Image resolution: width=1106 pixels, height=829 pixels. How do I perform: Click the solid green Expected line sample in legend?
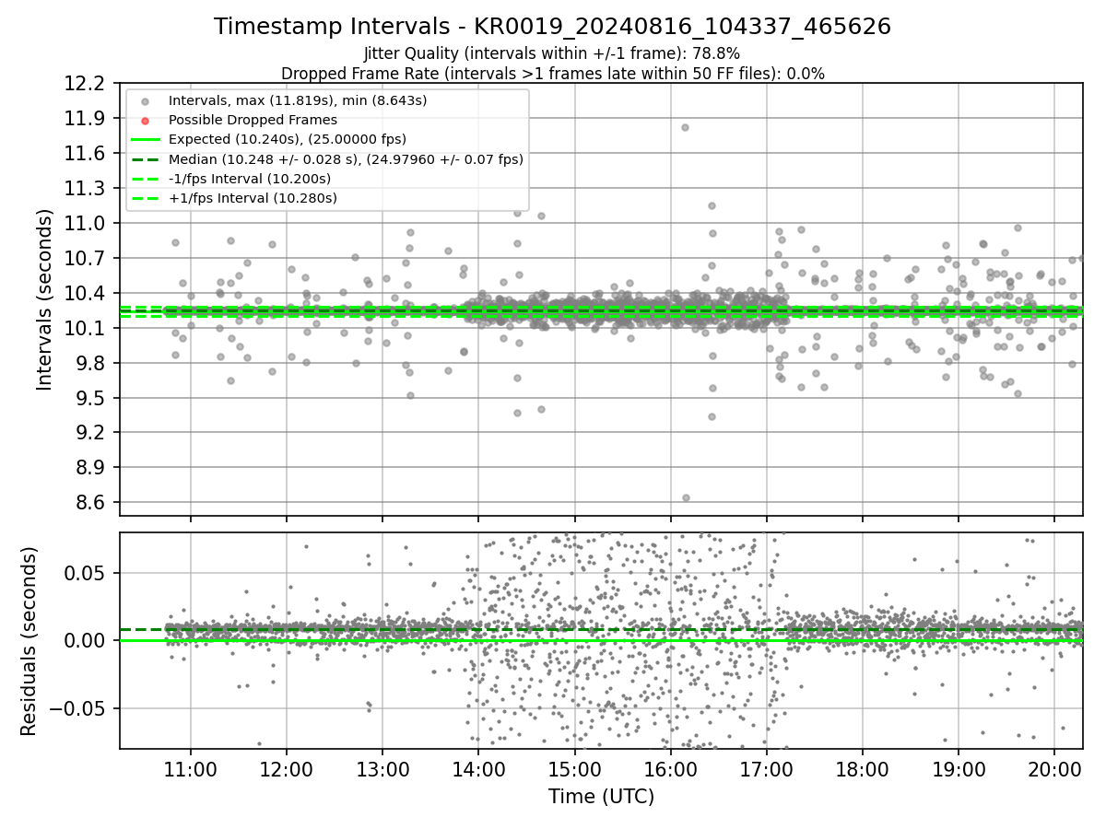[145, 140]
